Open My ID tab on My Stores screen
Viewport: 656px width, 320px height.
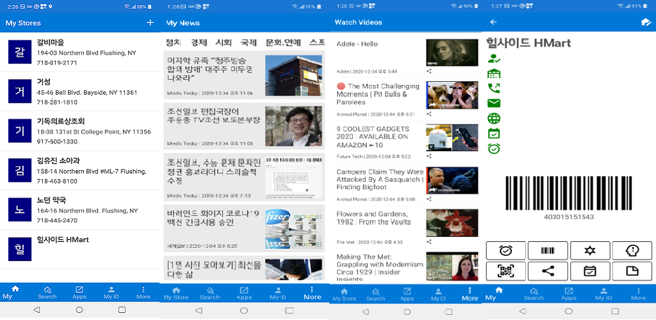[111, 292]
